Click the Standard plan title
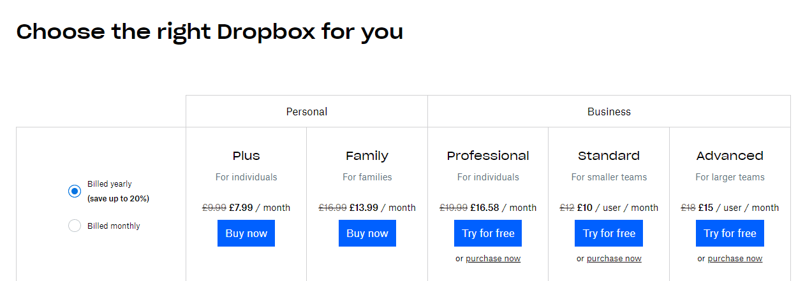Screen dimensions: 812x281 coord(609,155)
